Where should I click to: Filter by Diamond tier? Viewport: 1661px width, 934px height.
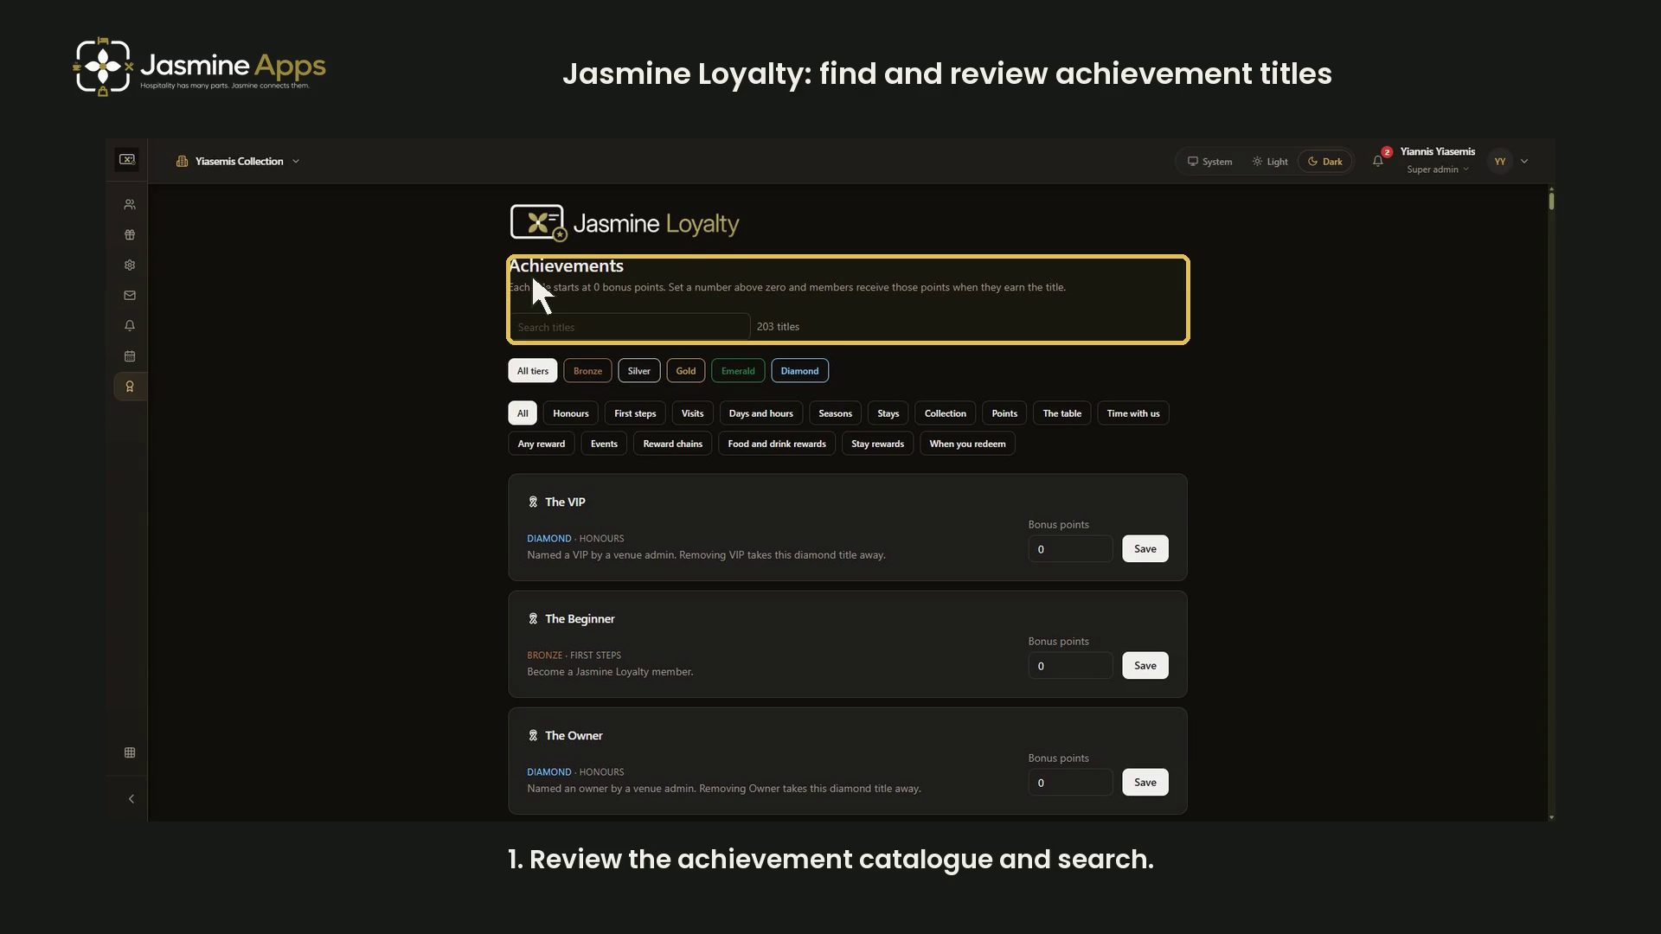tap(799, 371)
